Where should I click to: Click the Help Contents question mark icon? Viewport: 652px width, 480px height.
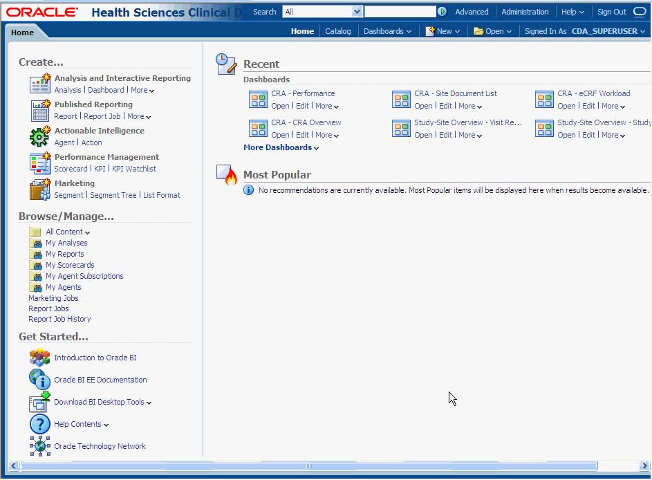pos(40,424)
